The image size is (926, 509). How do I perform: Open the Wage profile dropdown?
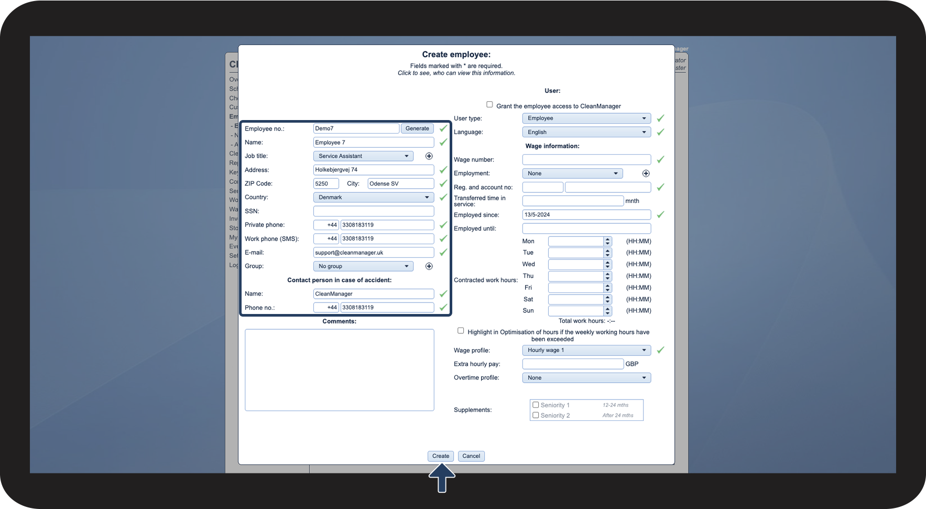tap(586, 350)
